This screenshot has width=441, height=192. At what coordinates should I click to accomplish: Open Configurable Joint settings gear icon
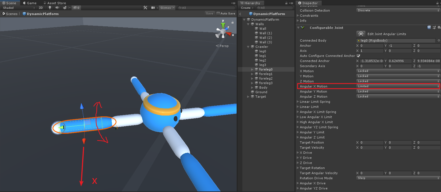click(439, 27)
